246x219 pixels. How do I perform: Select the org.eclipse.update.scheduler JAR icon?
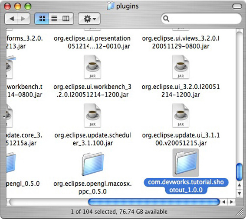pyautogui.click(x=92, y=116)
